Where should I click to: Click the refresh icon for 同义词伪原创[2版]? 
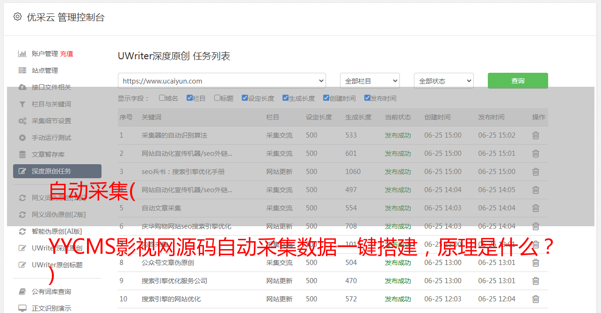[22, 215]
